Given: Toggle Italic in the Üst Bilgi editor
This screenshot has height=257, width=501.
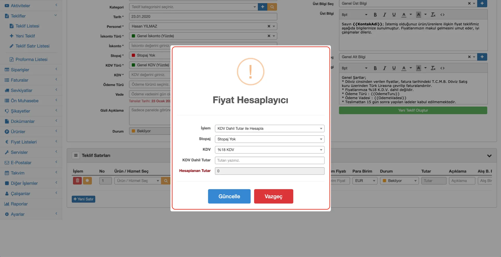Looking at the screenshot, I should [384, 15].
